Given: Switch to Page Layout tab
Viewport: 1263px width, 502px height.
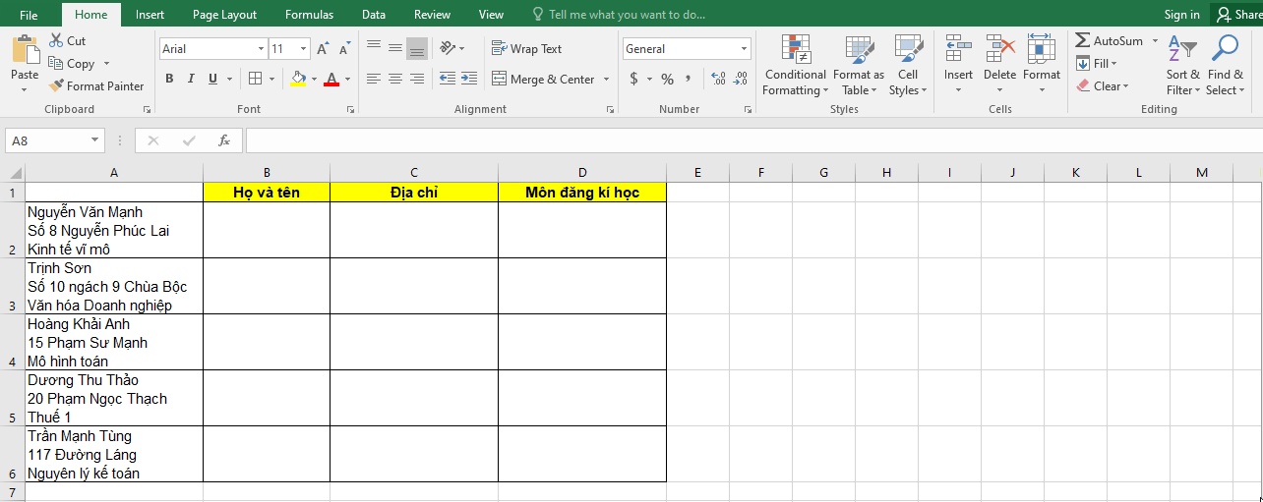Looking at the screenshot, I should coord(224,15).
